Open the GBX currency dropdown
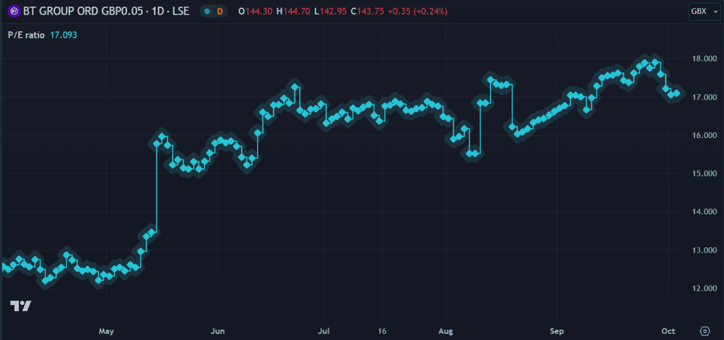 pos(702,11)
